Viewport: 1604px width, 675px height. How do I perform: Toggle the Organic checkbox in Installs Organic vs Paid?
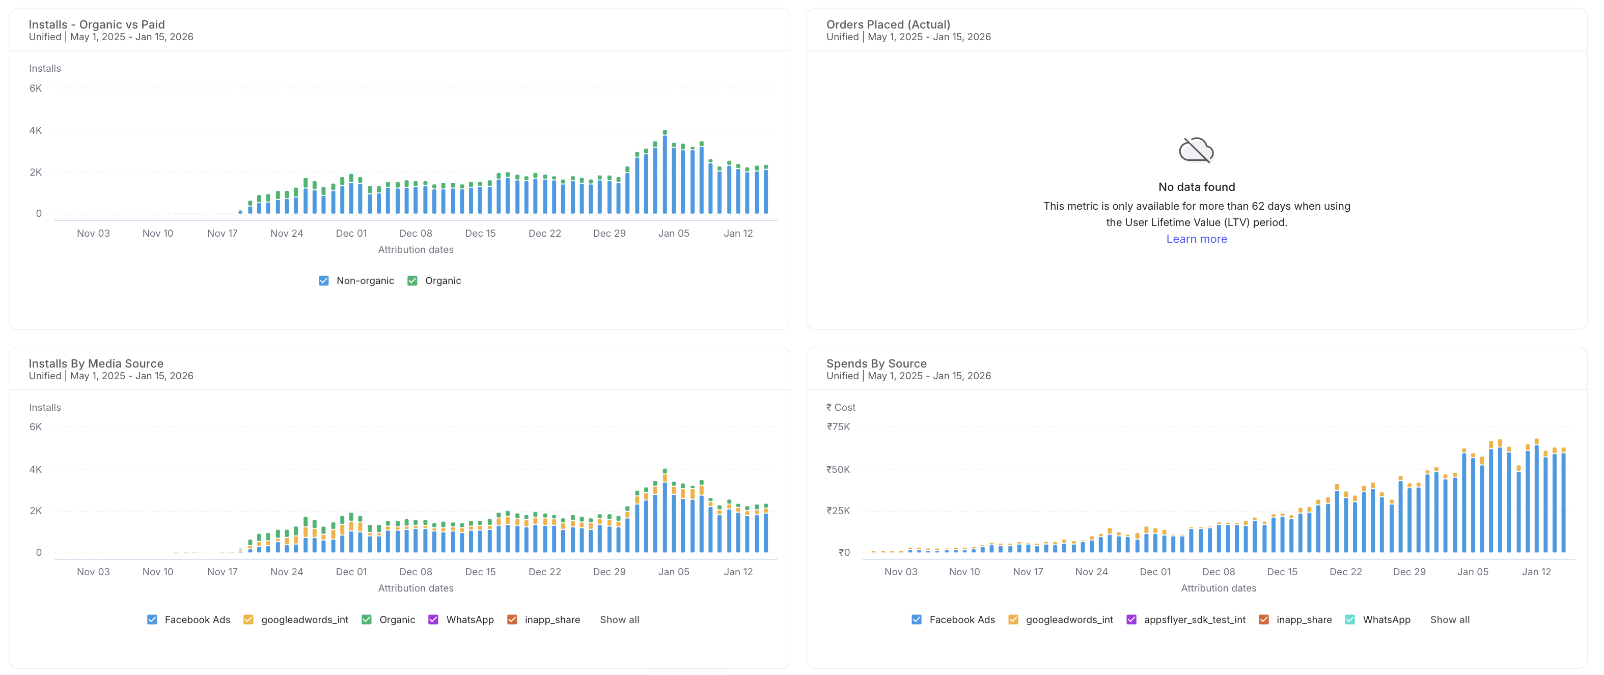click(x=412, y=281)
